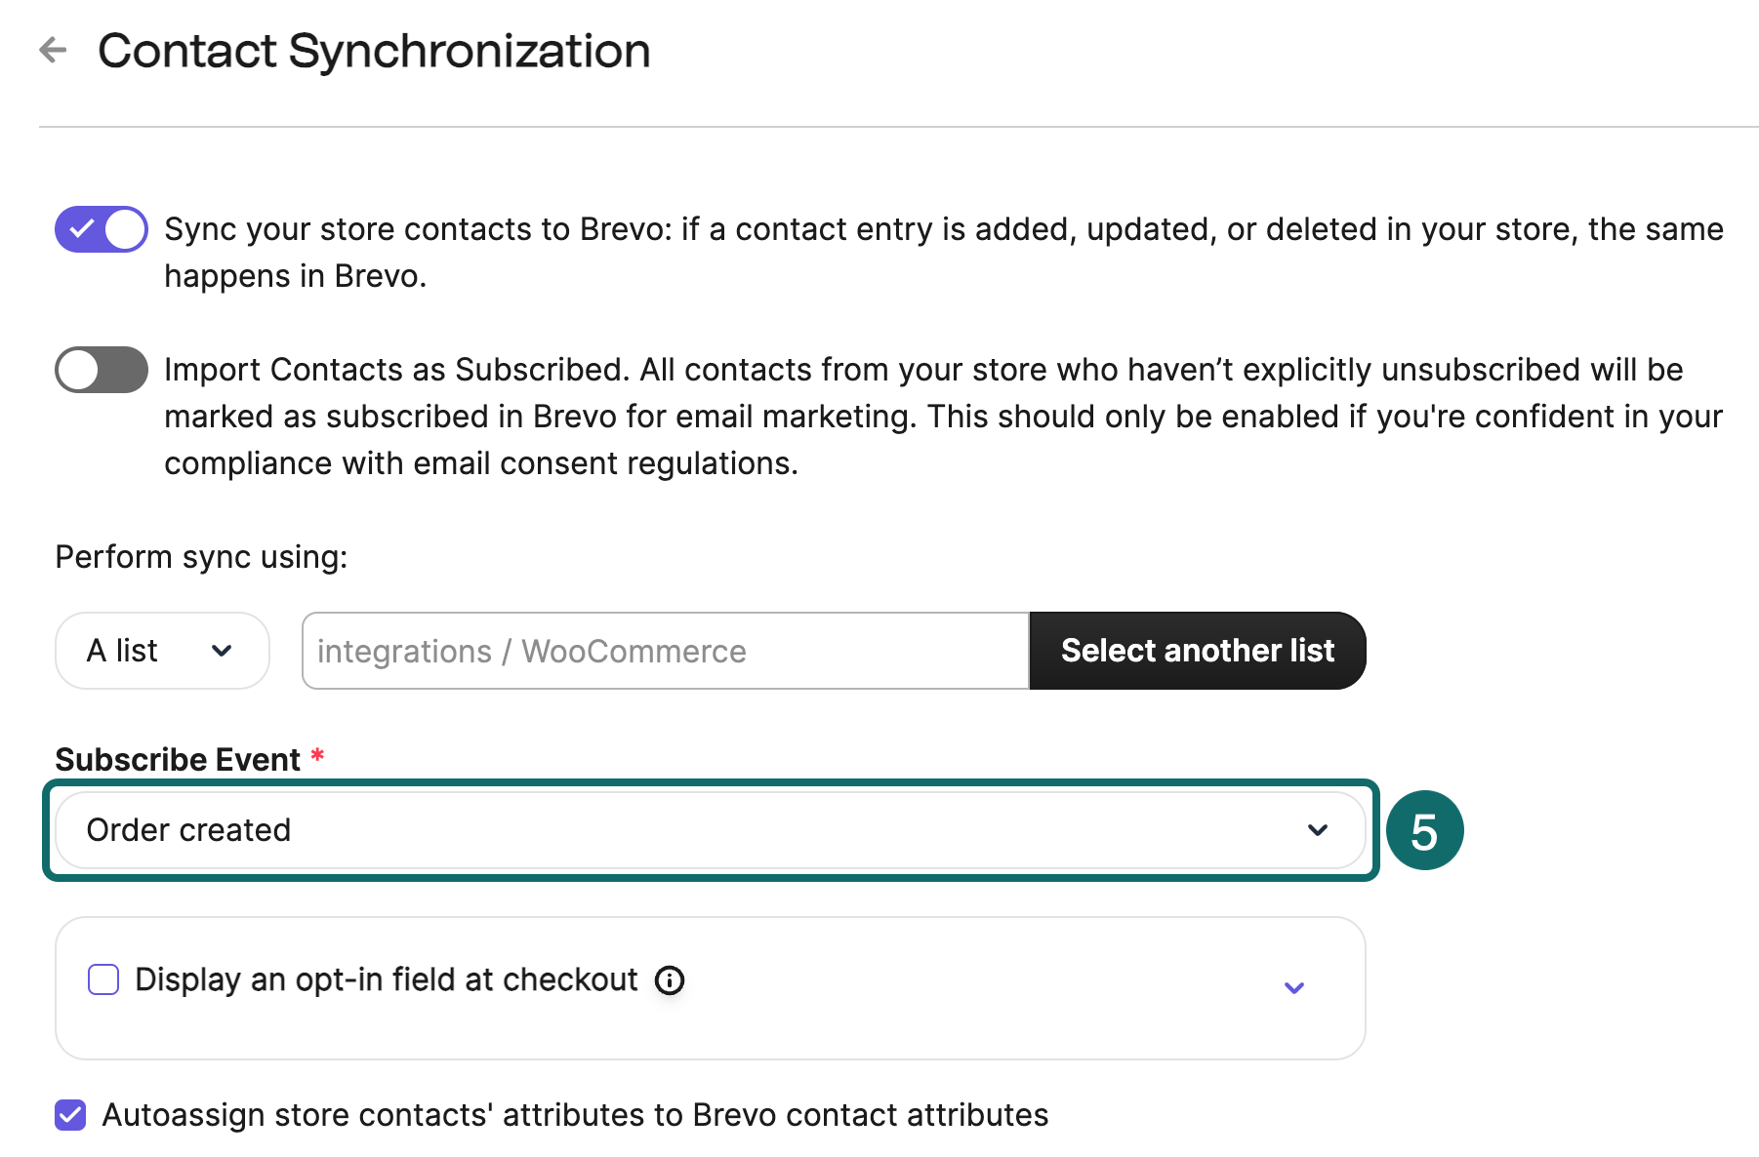Click the "Select another list" button
The height and width of the screenshot is (1157, 1759).
[1198, 651]
